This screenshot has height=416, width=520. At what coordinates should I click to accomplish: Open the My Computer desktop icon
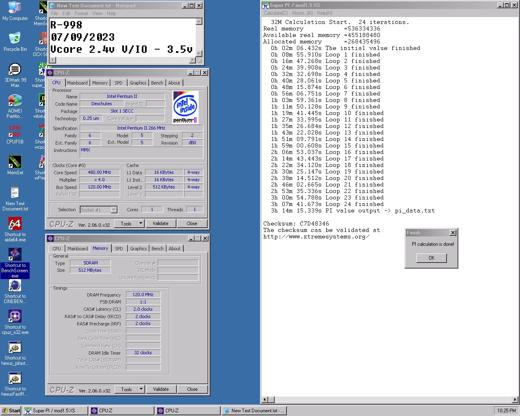[15, 11]
